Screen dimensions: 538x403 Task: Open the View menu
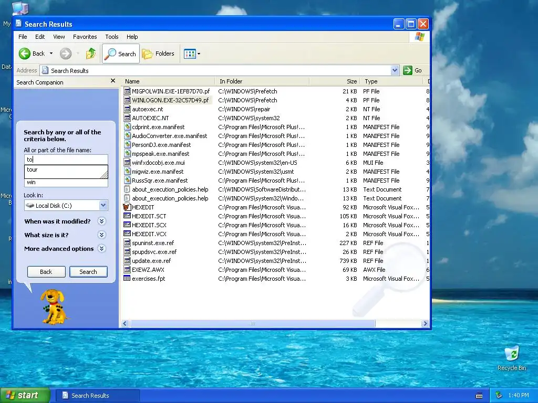click(59, 37)
